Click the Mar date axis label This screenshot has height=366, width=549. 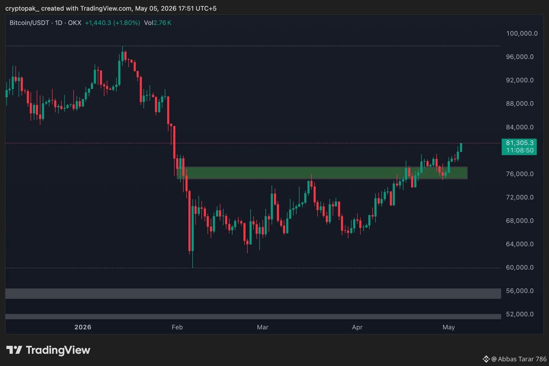click(x=263, y=327)
